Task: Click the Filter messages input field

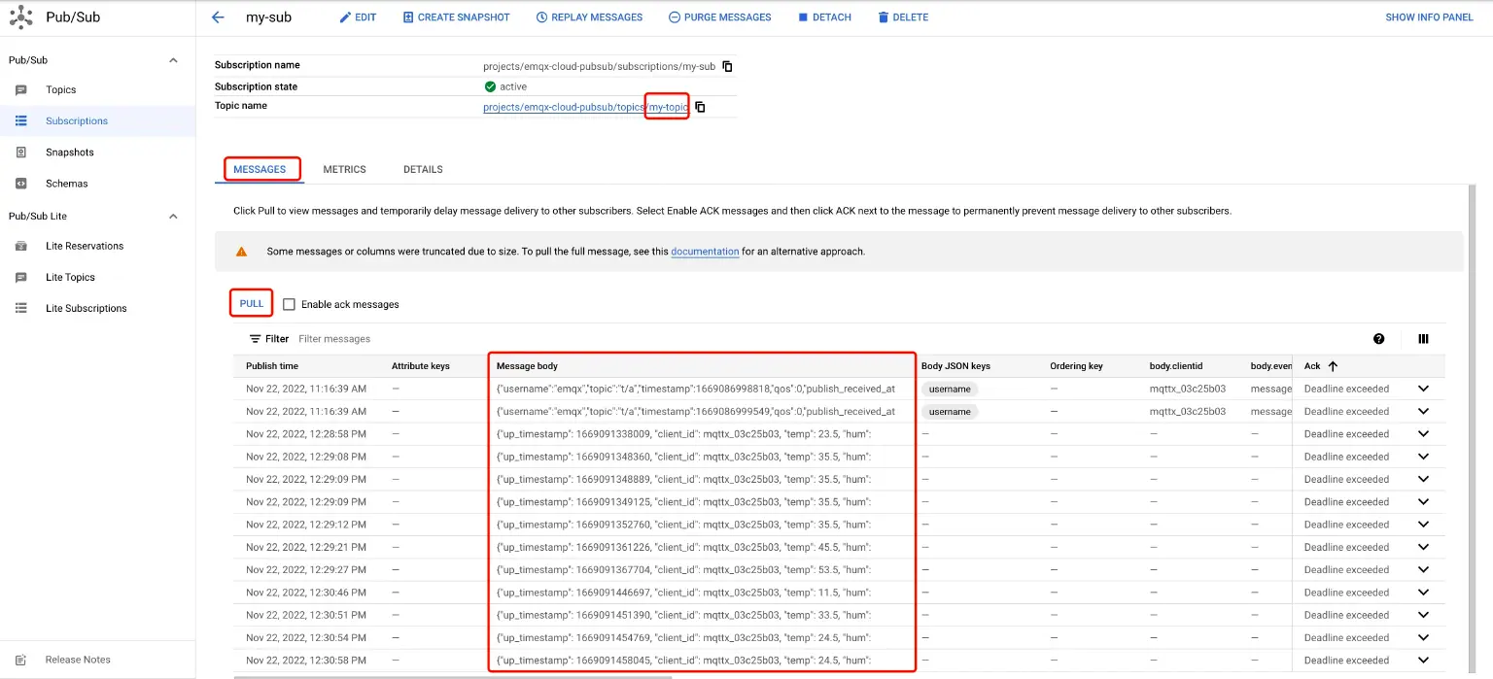Action: click(334, 338)
